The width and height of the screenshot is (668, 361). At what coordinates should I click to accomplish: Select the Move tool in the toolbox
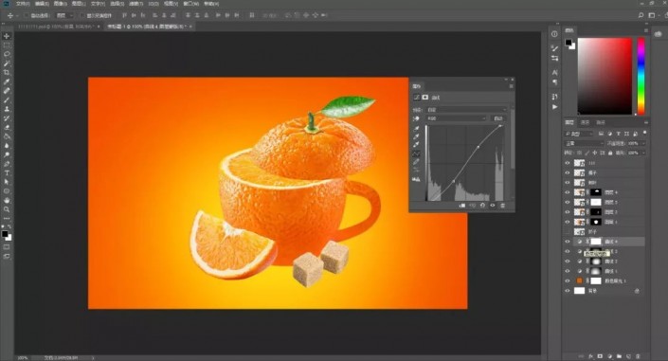[x=7, y=36]
